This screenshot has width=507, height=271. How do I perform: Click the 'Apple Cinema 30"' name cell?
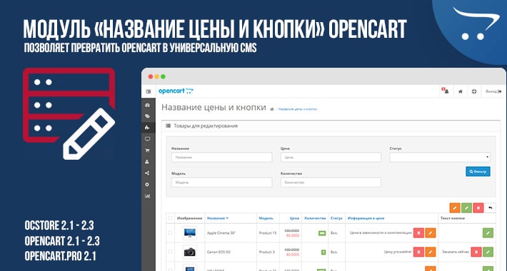[x=221, y=233]
